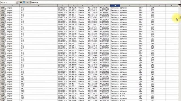
Task: Click the Sum (sigma) icon
Action: click(24, 2)
